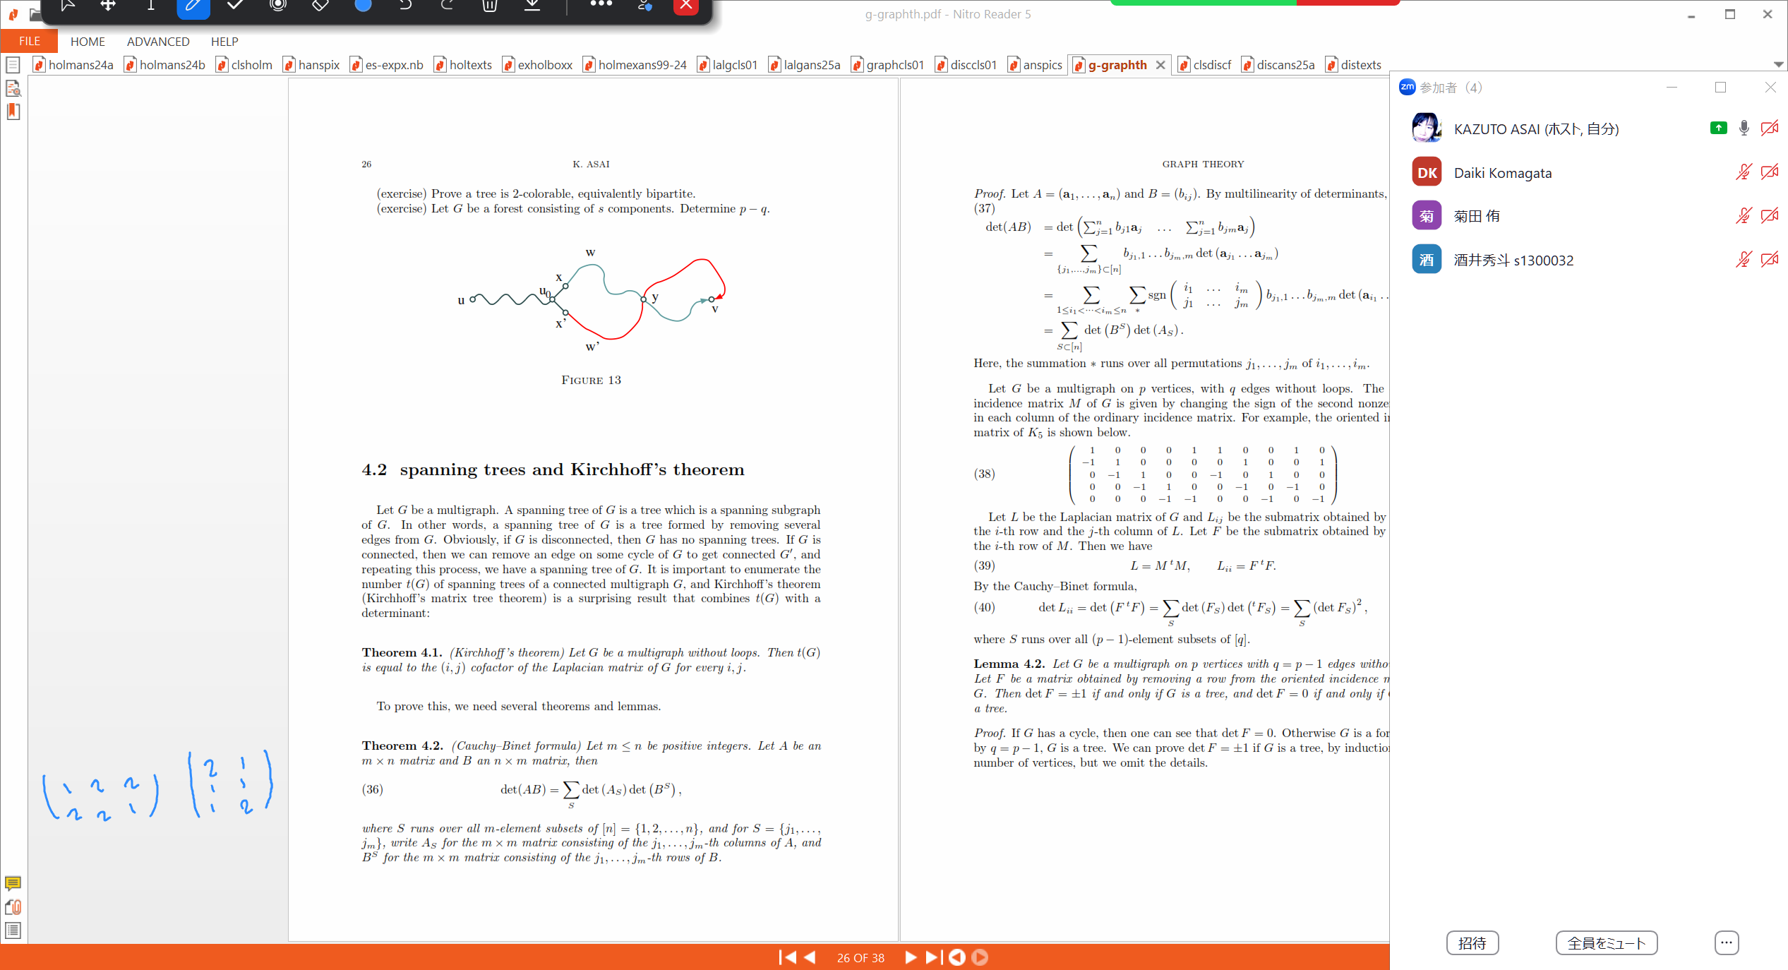The width and height of the screenshot is (1788, 970).
Task: Switch to the graphcls01 document tab
Action: coord(888,65)
